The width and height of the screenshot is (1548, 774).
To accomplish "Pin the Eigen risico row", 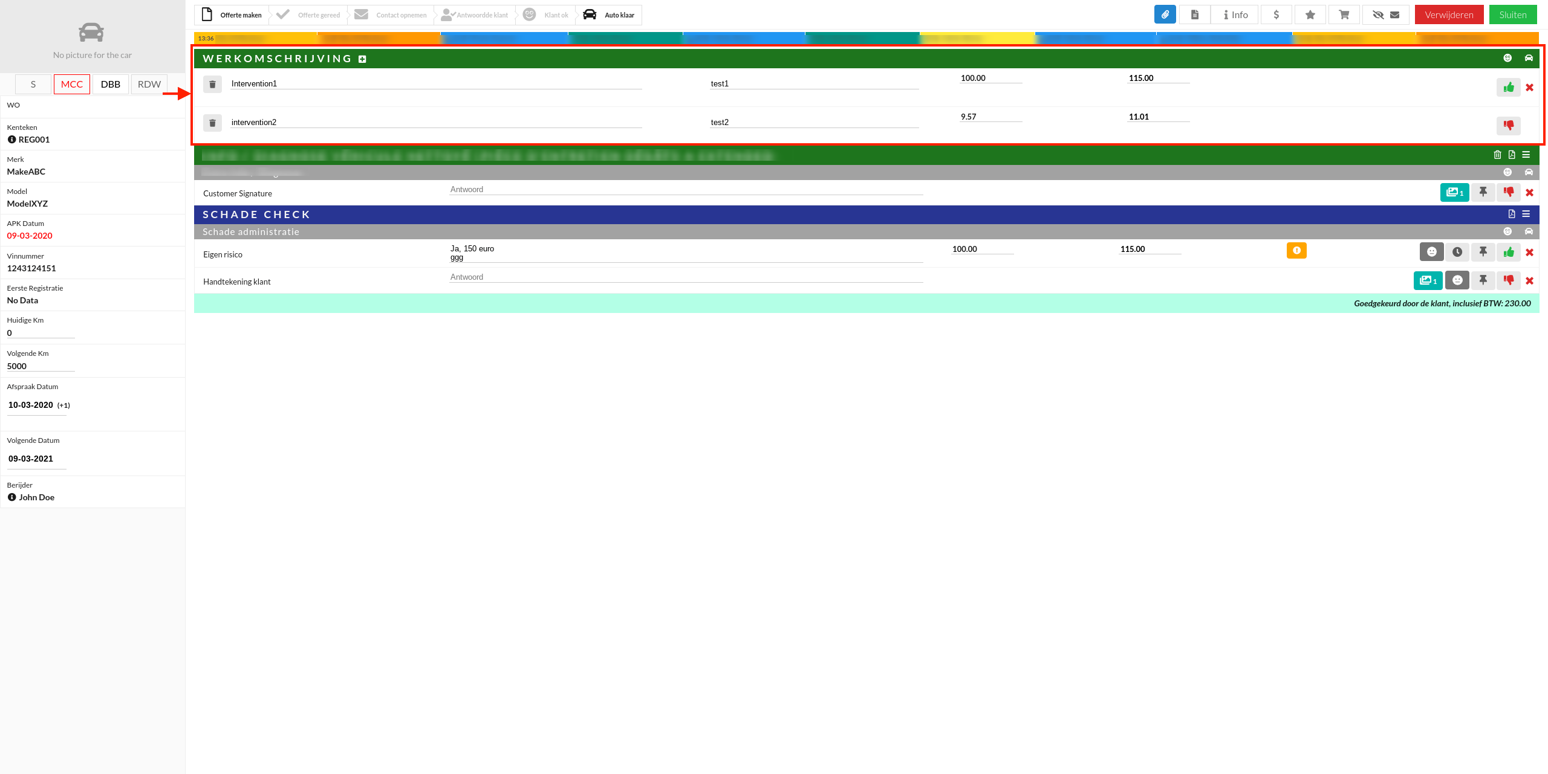I will tap(1483, 252).
